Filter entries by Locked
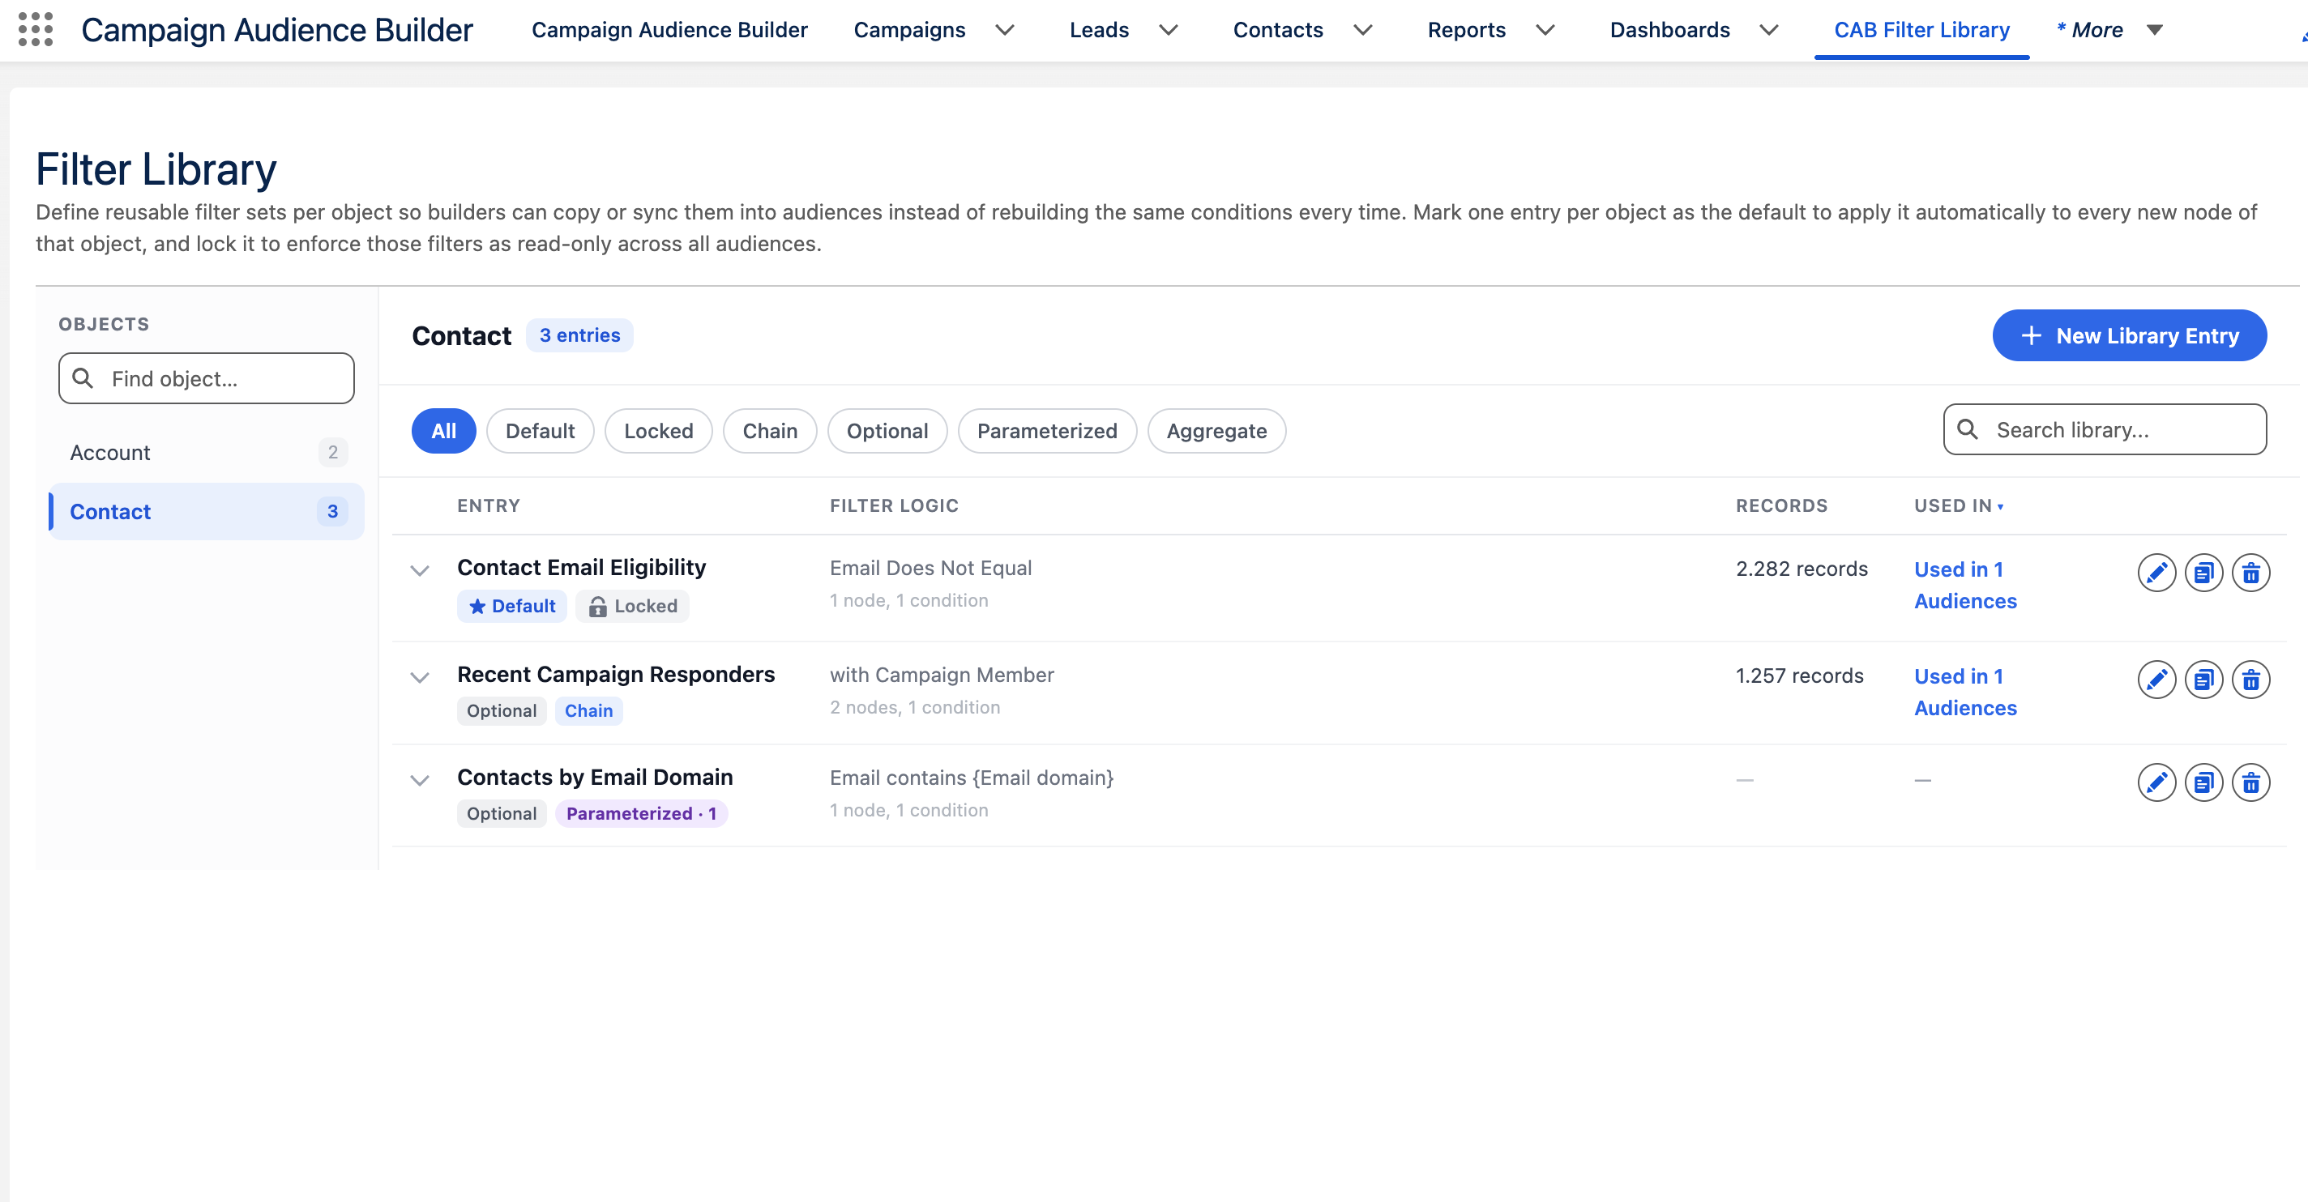 [659, 431]
